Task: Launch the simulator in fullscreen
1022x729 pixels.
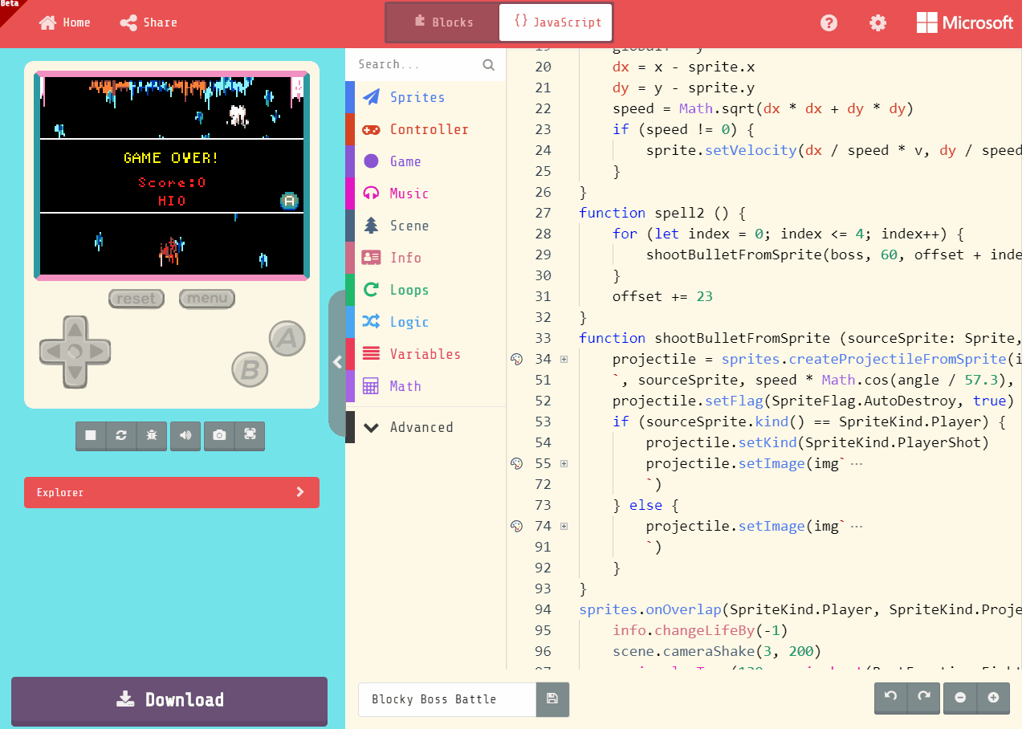Action: click(x=250, y=435)
